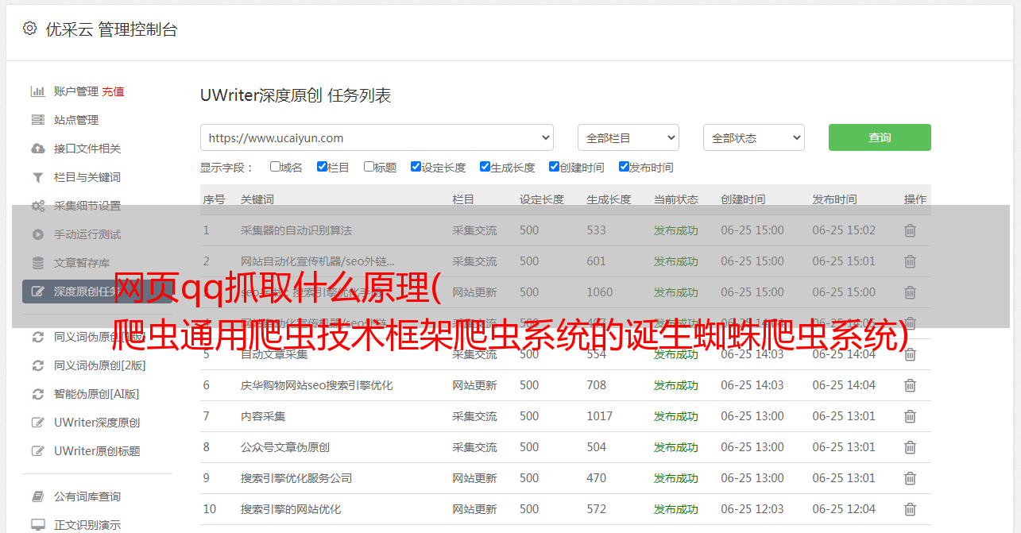Image resolution: width=1021 pixels, height=533 pixels.
Task: Click the 同义词伪原创[2版] refresh icon
Action: click(x=37, y=365)
